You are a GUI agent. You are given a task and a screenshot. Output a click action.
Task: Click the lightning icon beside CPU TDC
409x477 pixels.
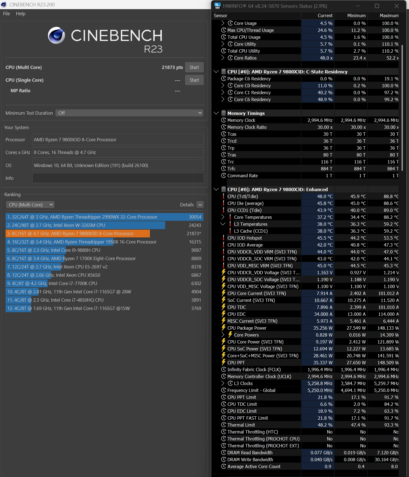(x=224, y=307)
